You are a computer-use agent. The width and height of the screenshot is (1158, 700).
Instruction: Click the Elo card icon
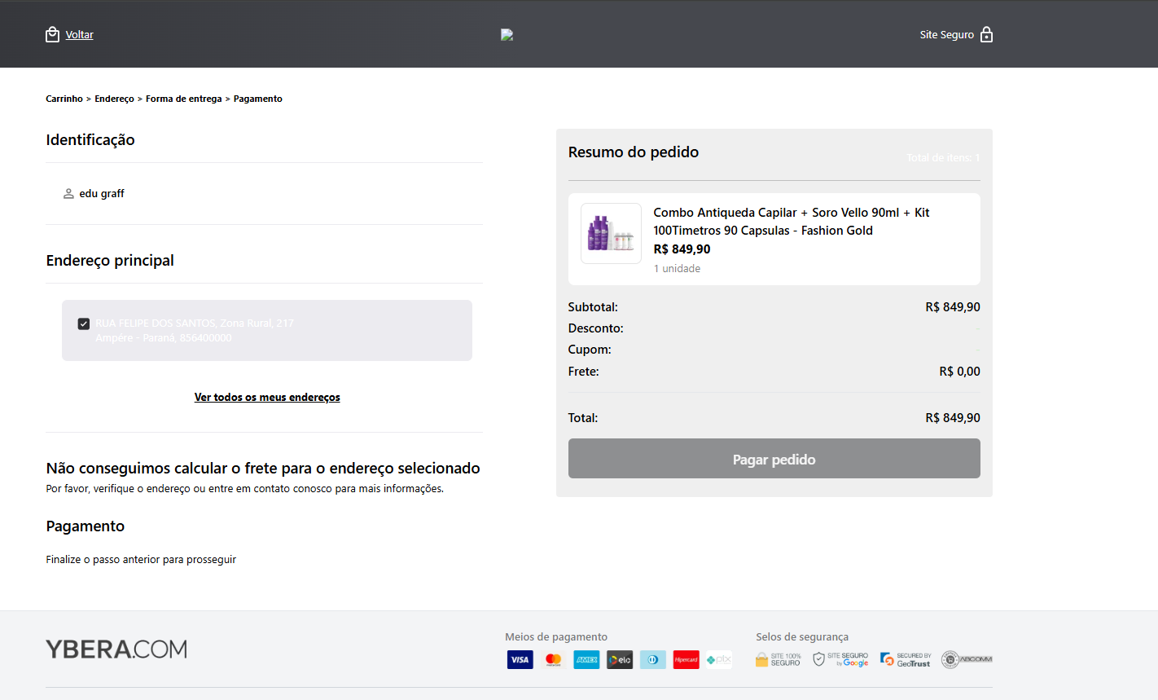[x=620, y=660]
